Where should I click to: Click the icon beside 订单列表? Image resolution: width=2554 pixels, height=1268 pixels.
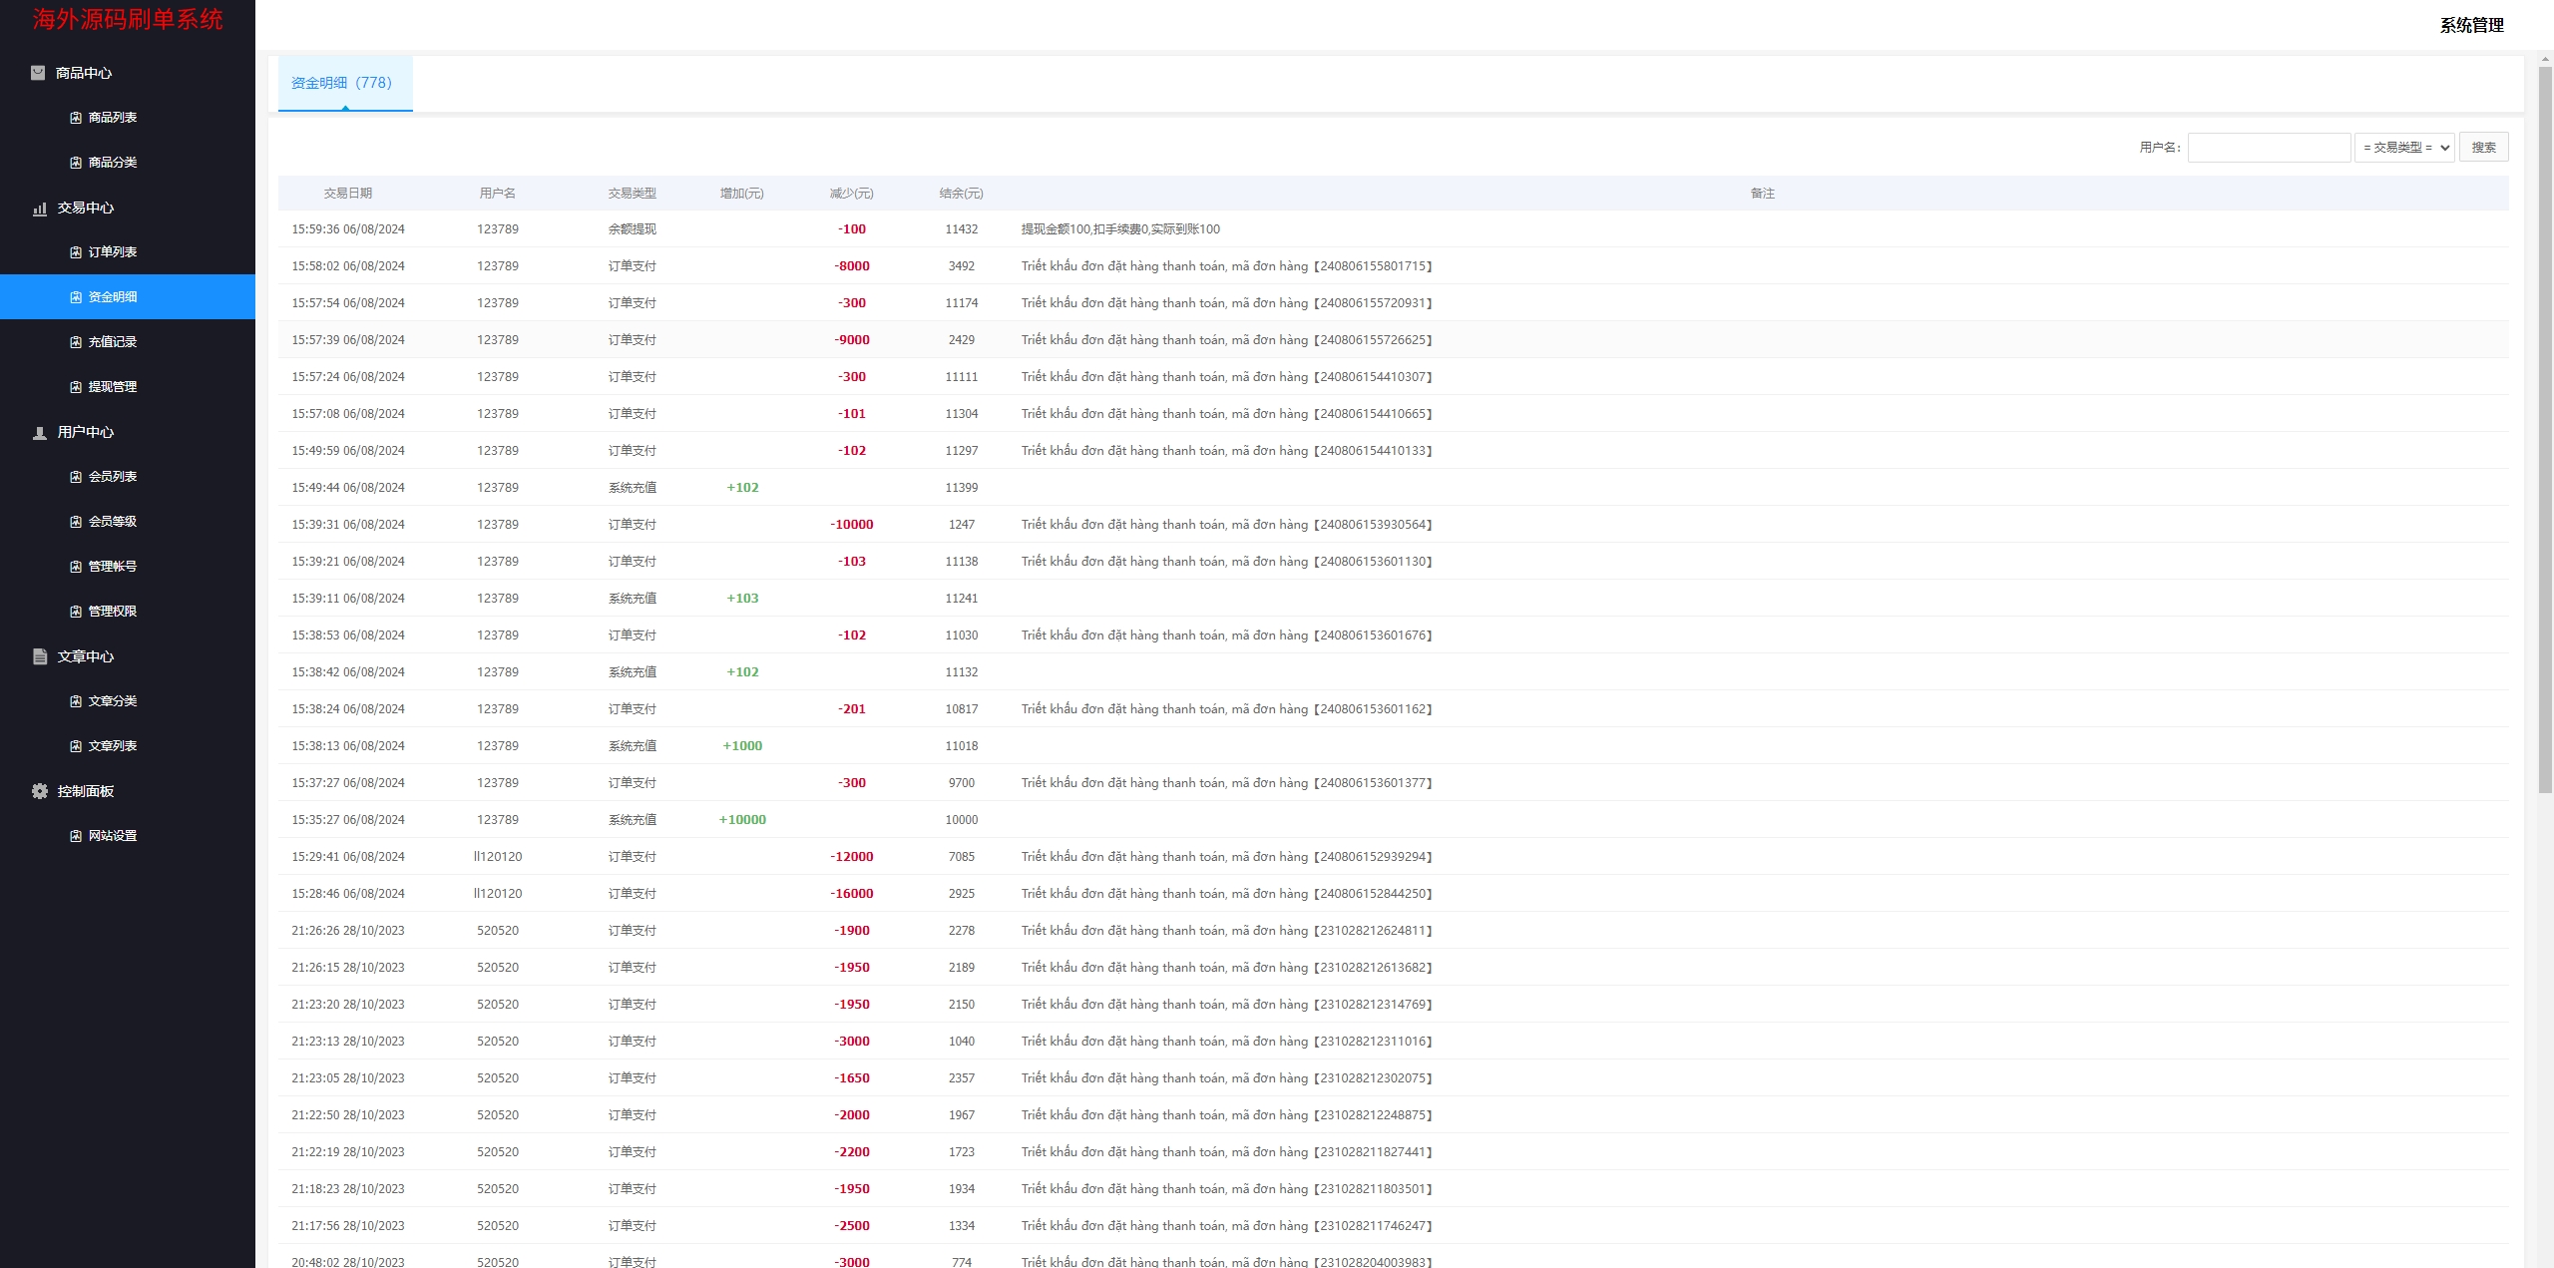(76, 252)
